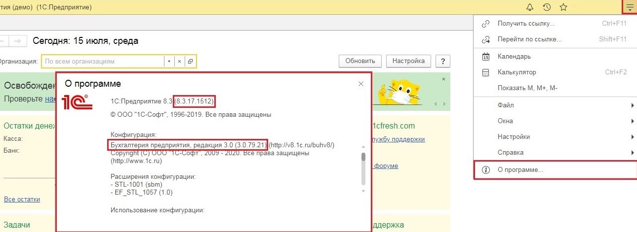This screenshot has width=637, height=232.
Task: Show previous banner with left arrow
Action: 436,104
